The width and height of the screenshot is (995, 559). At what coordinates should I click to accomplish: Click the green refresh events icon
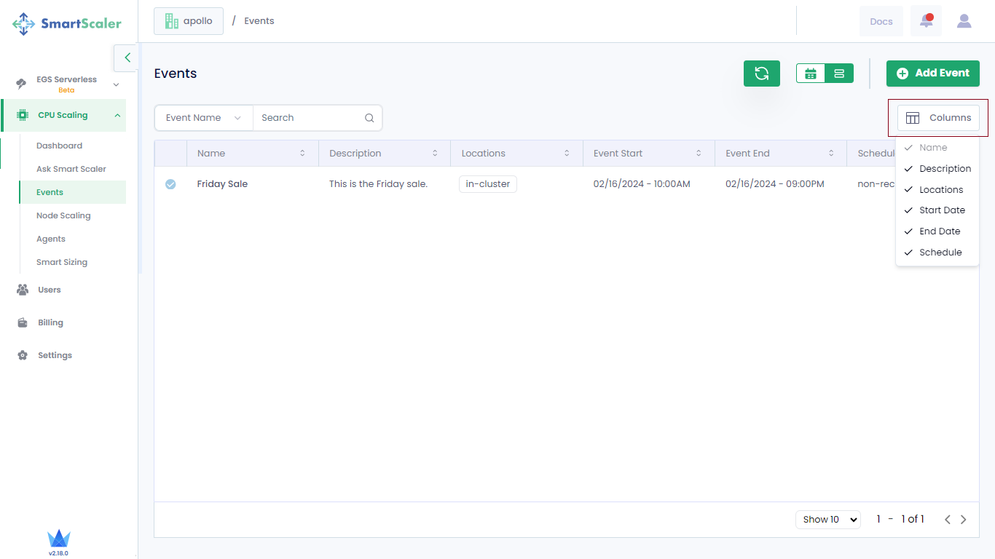click(761, 74)
